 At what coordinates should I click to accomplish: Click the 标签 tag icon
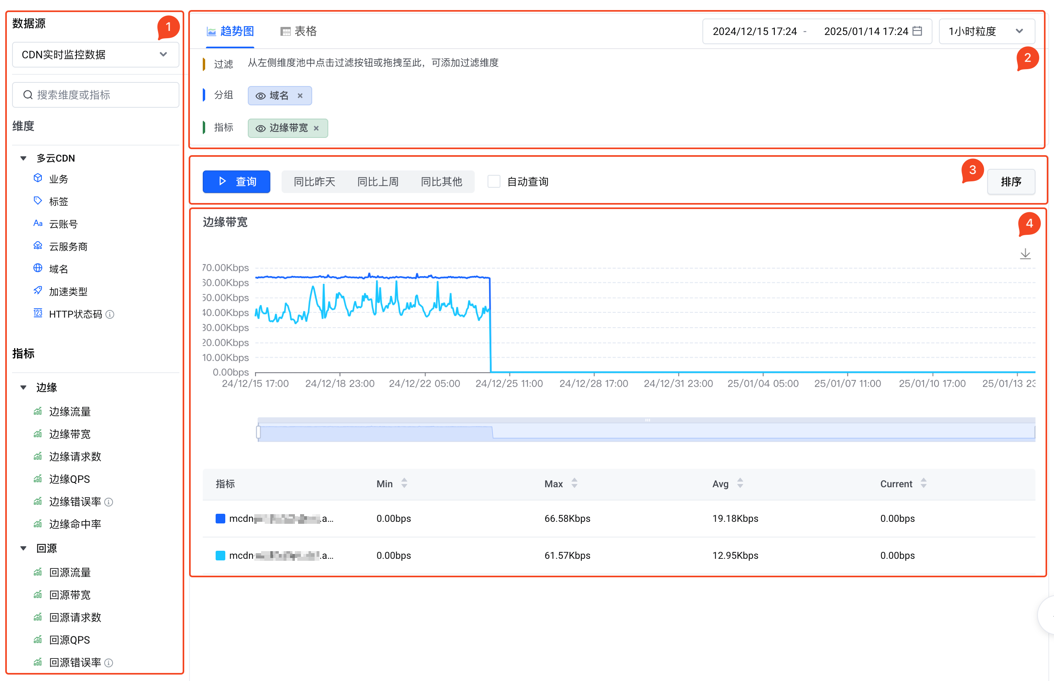38,201
